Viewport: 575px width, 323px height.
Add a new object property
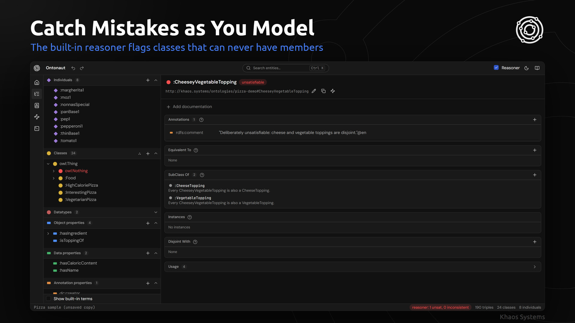click(x=148, y=223)
